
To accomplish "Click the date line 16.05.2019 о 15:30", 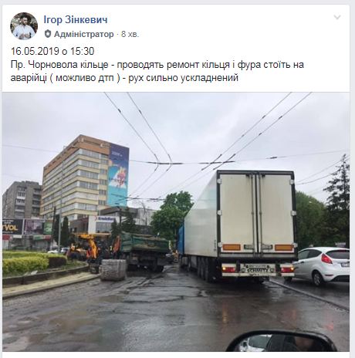I will 52,51.
